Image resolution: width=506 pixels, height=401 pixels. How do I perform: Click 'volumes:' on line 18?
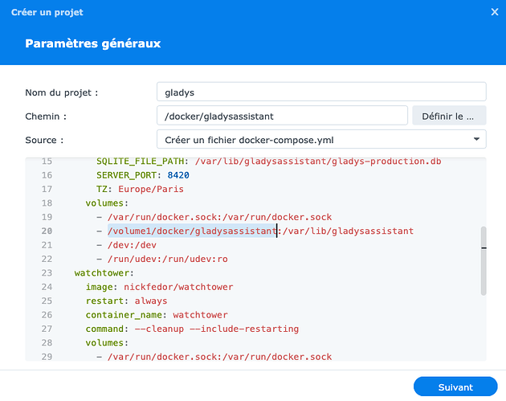pyautogui.click(x=107, y=203)
